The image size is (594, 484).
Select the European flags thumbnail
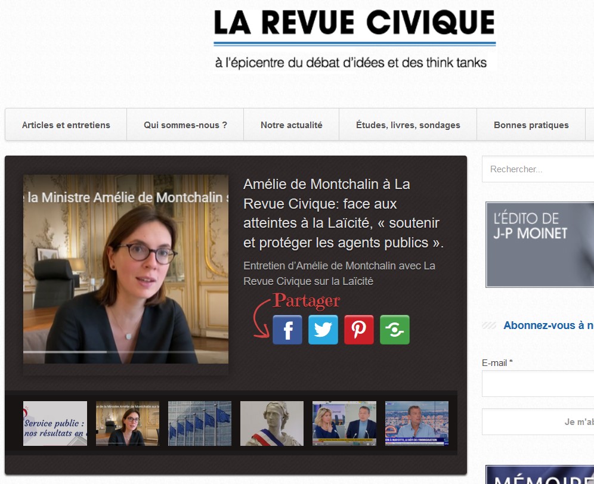(200, 423)
